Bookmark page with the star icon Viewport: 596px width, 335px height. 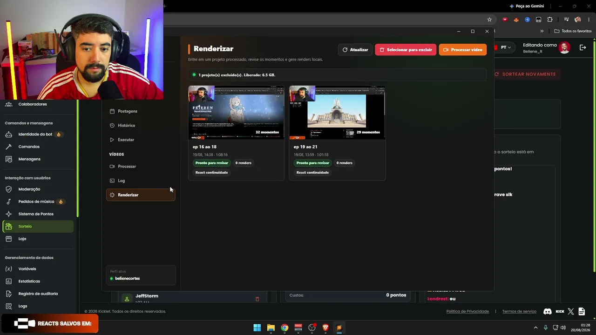(489, 20)
